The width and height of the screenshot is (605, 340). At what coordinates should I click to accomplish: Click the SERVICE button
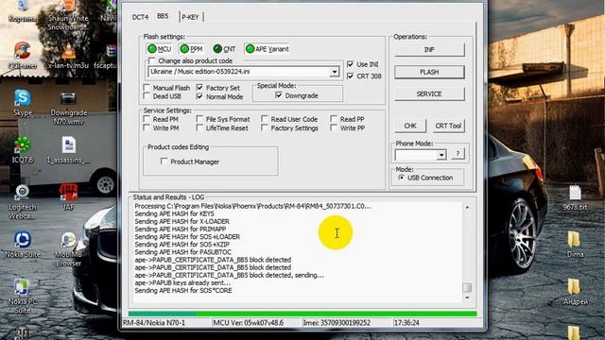tap(429, 94)
